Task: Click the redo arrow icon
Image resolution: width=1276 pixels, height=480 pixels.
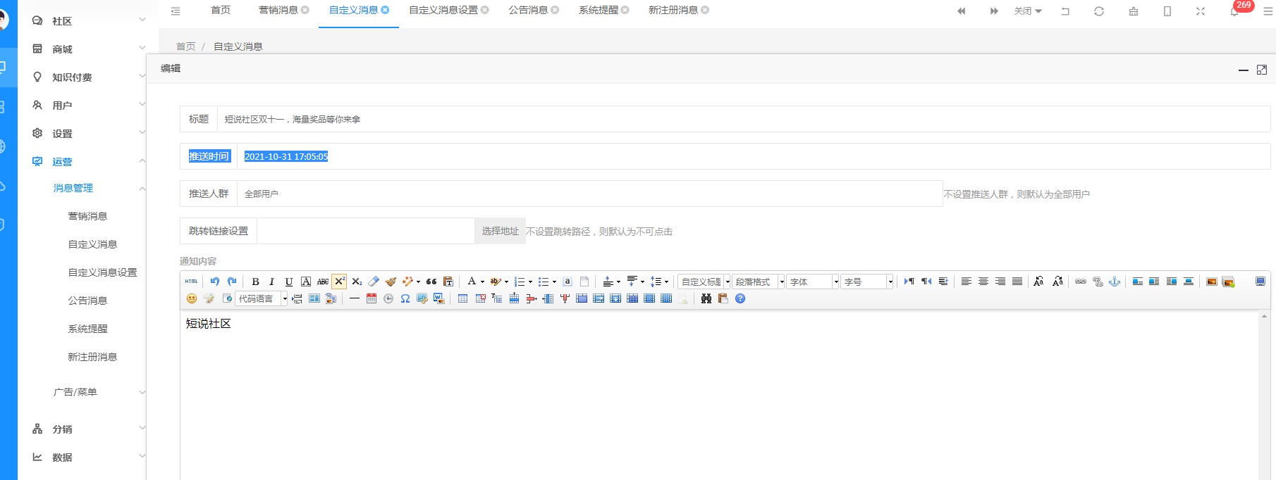Action: pyautogui.click(x=232, y=282)
